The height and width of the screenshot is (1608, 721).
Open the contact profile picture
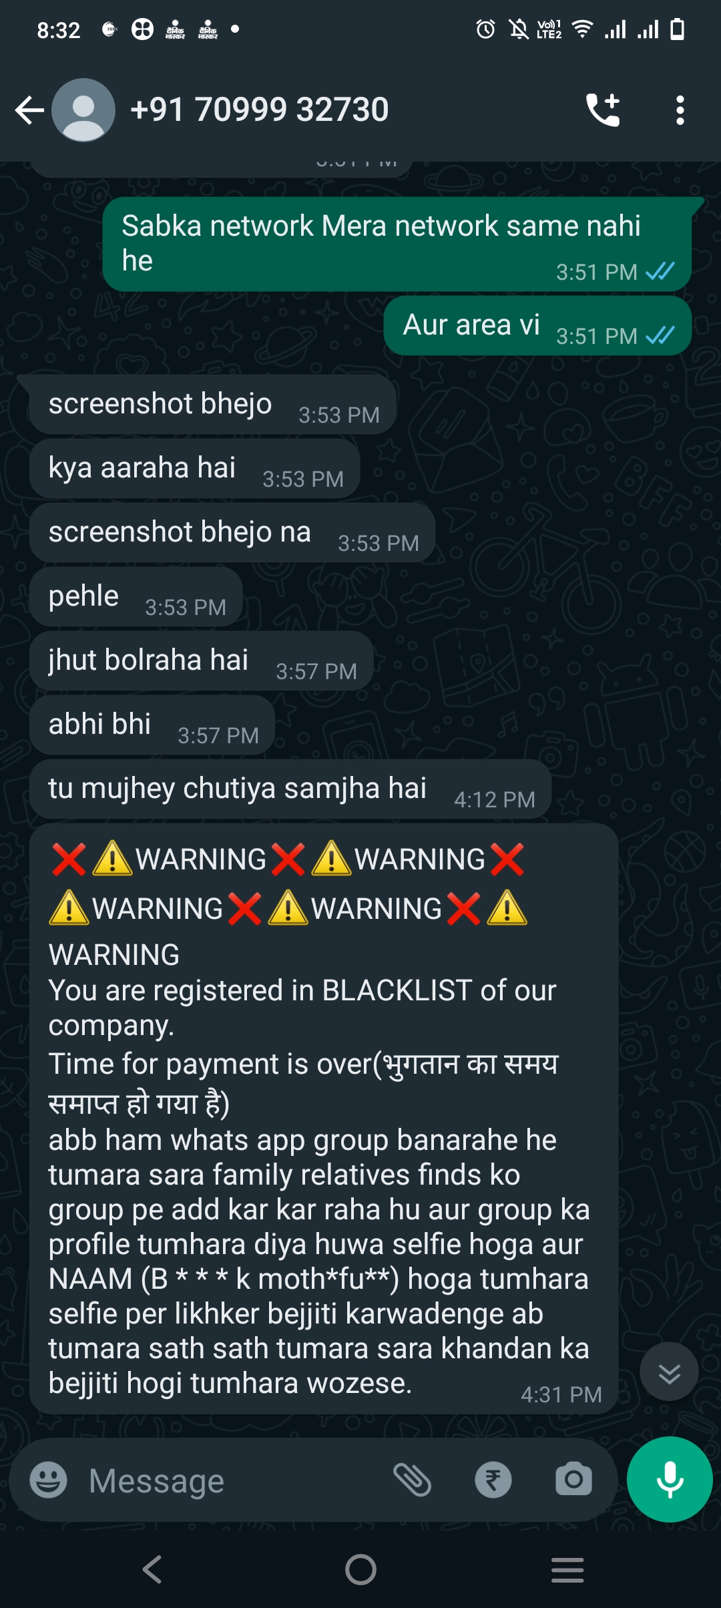83,110
